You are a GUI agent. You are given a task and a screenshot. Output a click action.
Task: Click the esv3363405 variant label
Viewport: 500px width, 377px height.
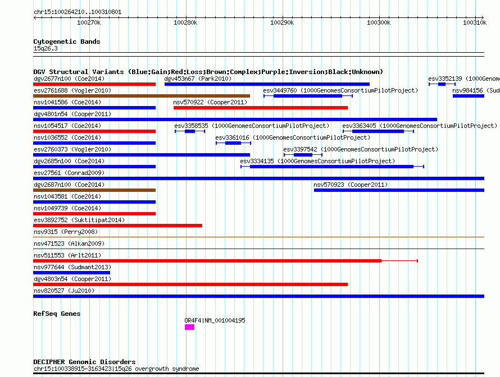point(420,126)
